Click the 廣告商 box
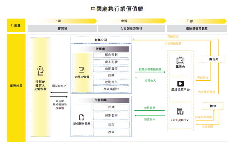 click(x=213, y=59)
